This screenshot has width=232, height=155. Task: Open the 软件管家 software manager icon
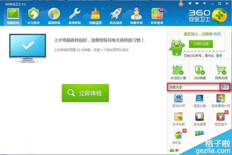pos(157,16)
